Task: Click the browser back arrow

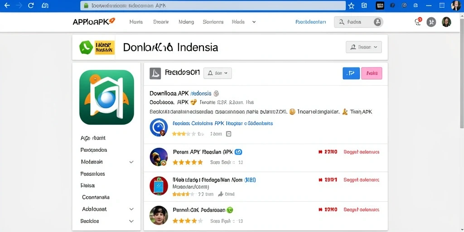Action: (7, 5)
